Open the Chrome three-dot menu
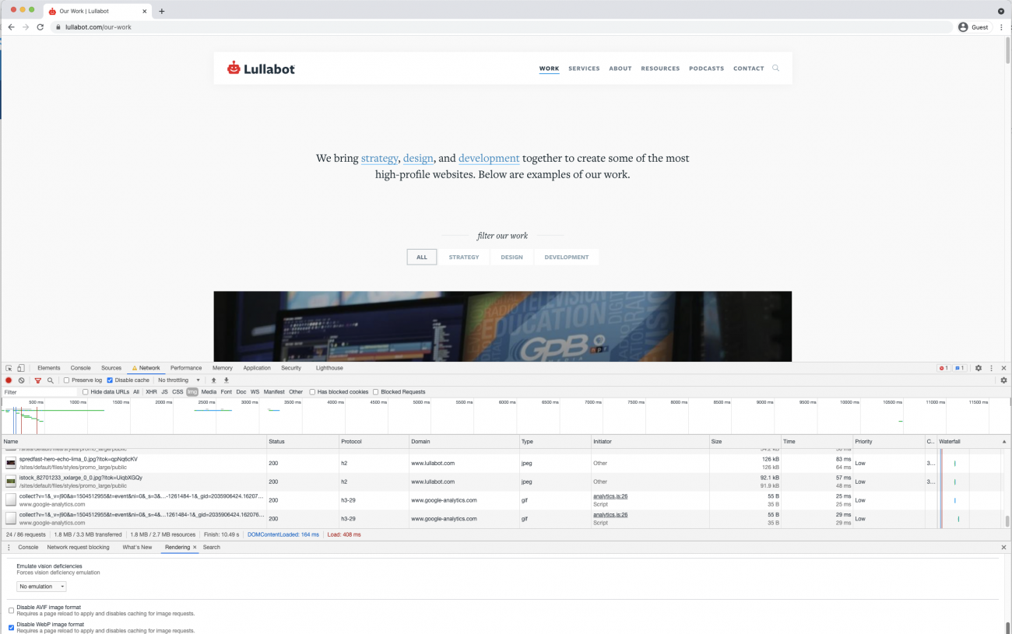The height and width of the screenshot is (634, 1012). coord(1001,27)
